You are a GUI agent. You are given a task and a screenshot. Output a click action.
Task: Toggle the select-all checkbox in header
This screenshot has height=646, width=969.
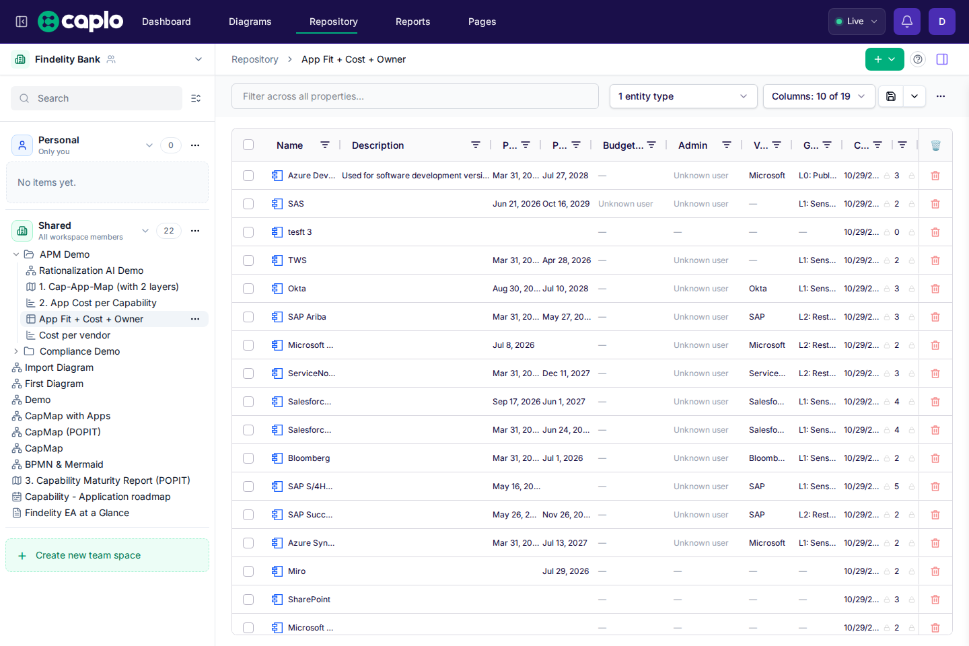tap(248, 145)
